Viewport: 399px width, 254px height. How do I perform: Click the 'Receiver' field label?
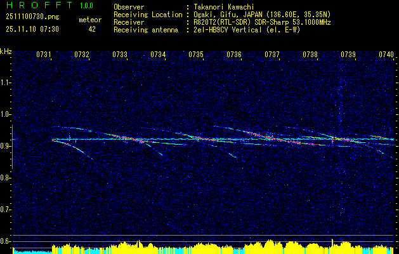click(129, 22)
